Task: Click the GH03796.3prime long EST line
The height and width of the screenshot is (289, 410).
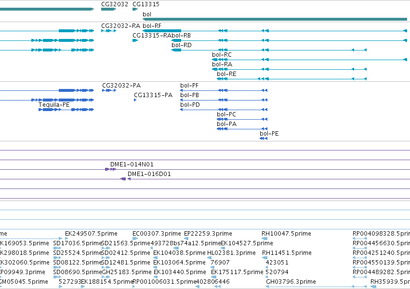Action: click(x=317, y=287)
